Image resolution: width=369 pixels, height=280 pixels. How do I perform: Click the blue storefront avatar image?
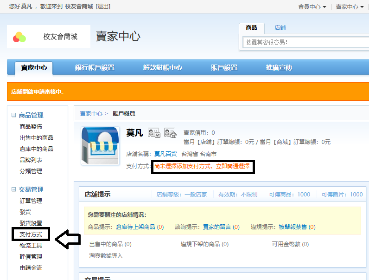[99, 146]
